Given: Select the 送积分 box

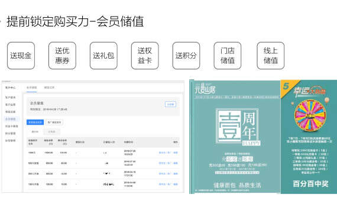Looking at the screenshot, I should point(186,56).
